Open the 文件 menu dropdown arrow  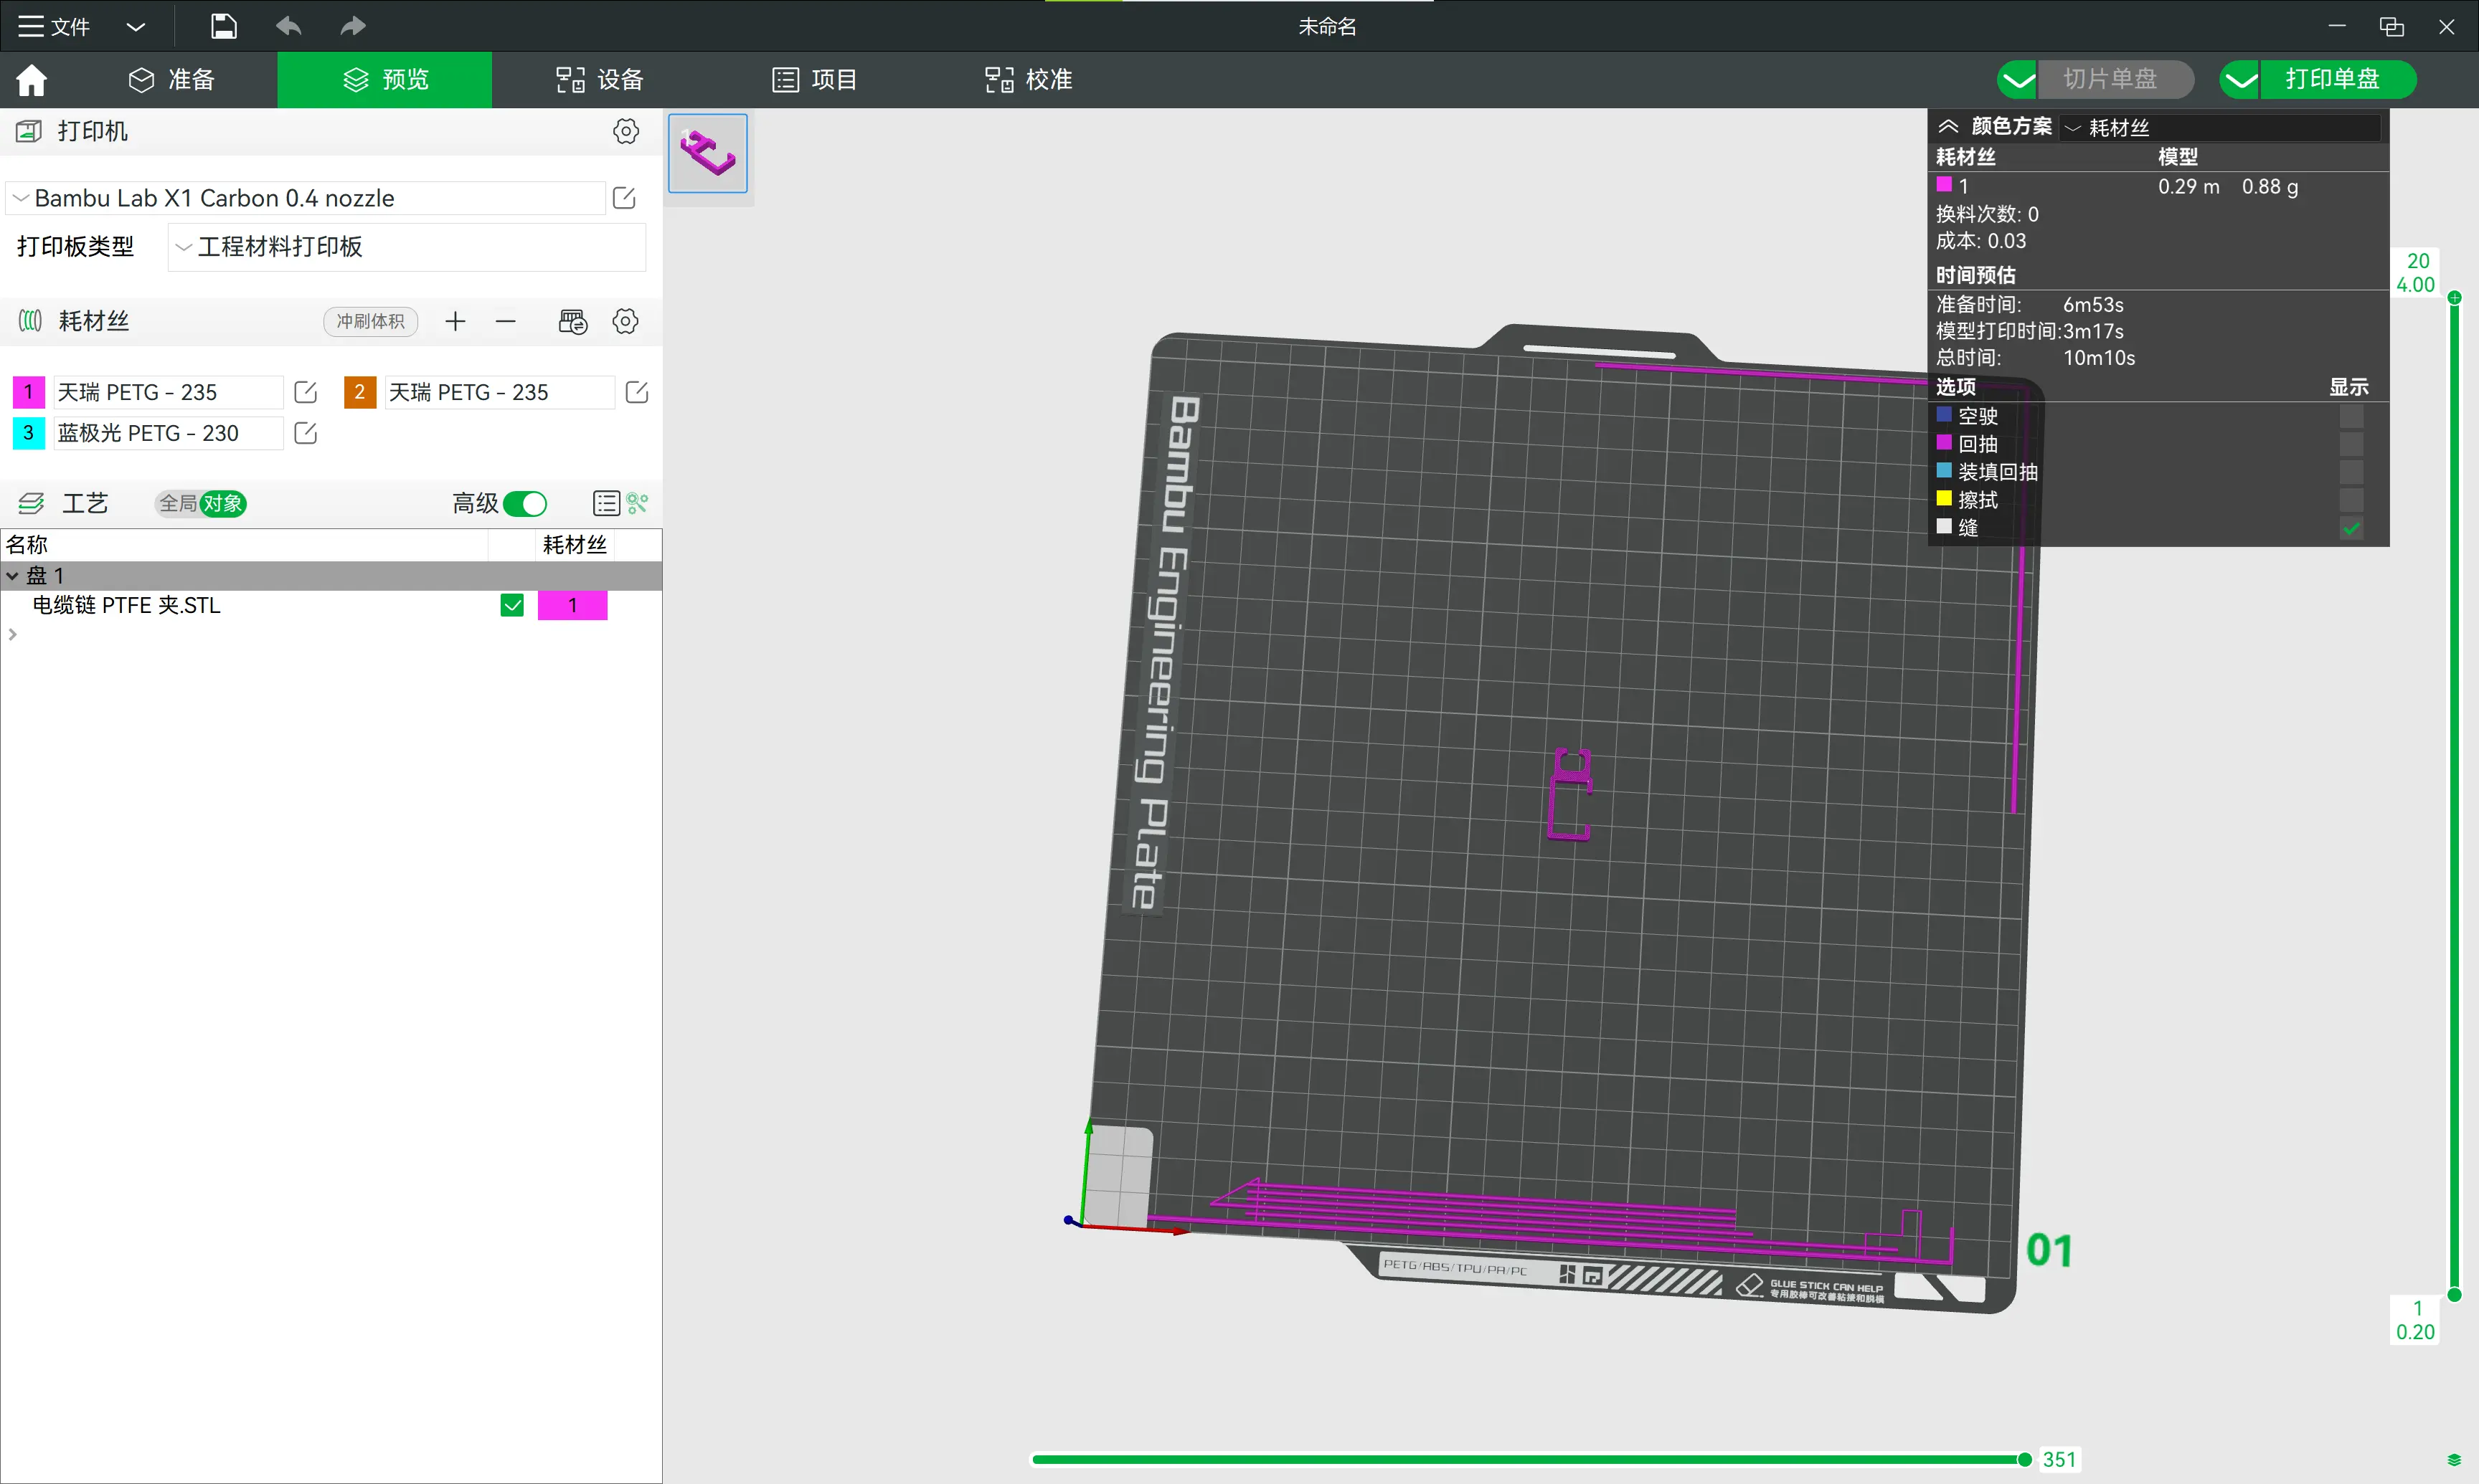tap(136, 26)
